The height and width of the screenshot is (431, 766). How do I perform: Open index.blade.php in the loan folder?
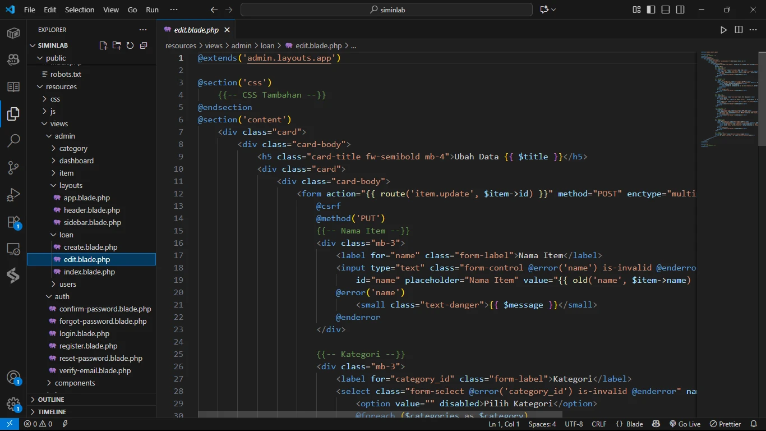[x=89, y=272]
